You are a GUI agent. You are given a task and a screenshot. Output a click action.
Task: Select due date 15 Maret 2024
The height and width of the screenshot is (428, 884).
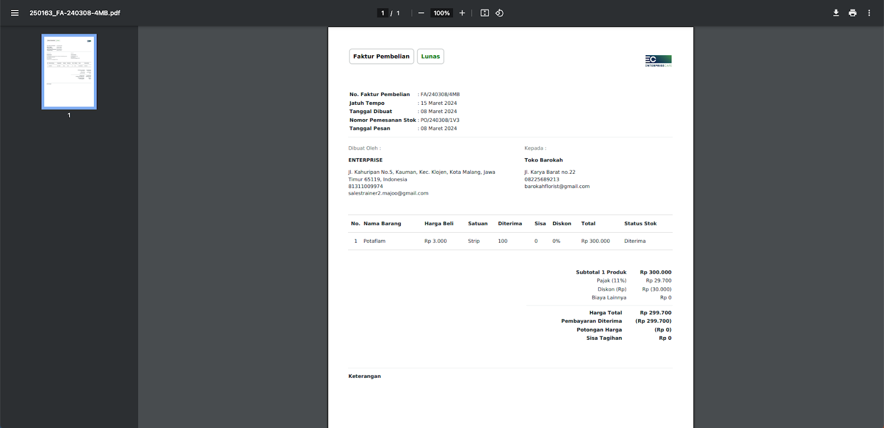[x=439, y=103]
